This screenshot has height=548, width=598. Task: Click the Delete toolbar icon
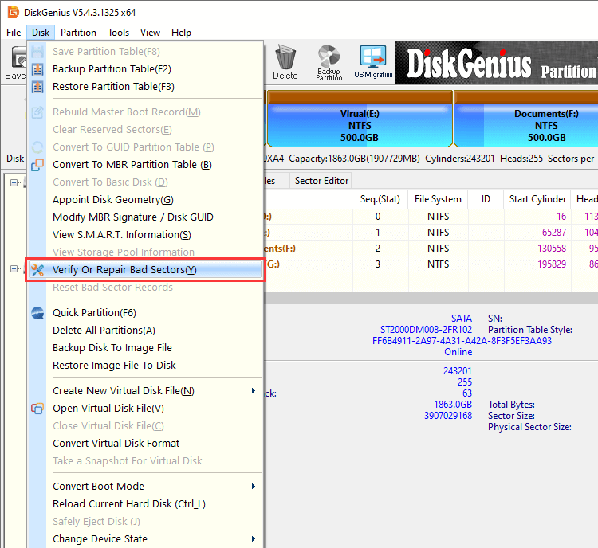(285, 62)
